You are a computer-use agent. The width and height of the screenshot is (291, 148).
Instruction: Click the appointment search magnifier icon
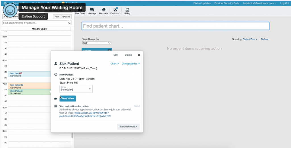(x=69, y=23)
